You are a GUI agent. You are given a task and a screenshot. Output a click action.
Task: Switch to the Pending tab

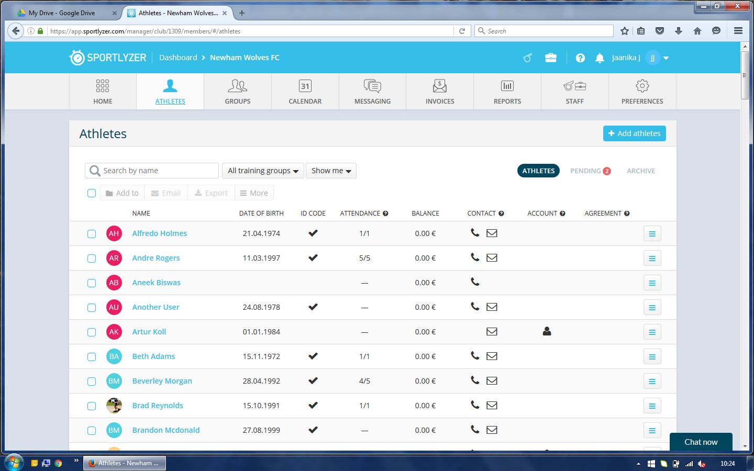click(x=586, y=171)
